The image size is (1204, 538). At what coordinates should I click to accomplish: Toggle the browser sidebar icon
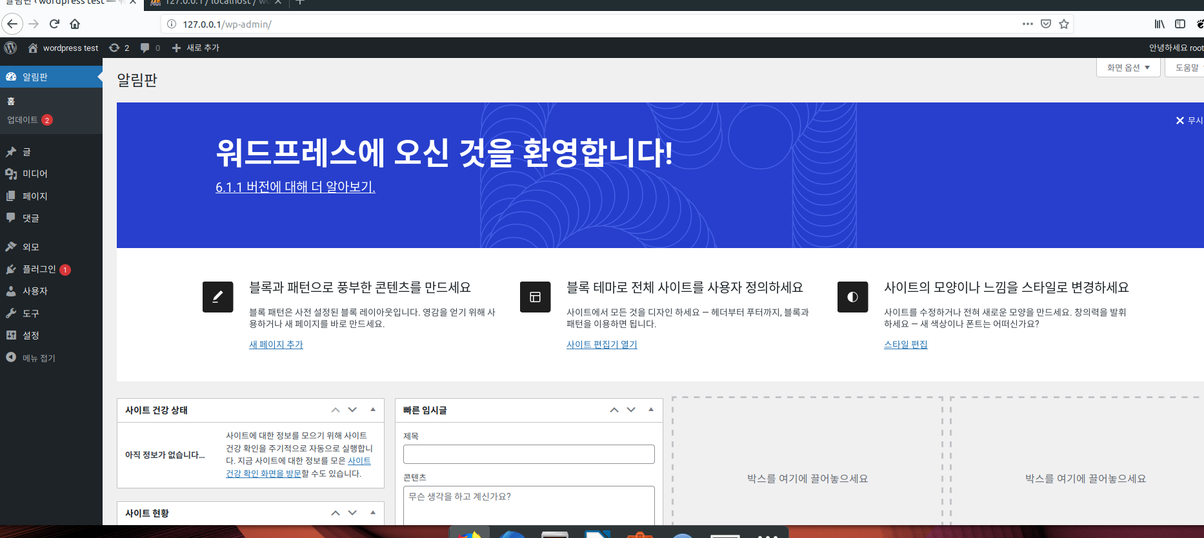coord(1180,24)
